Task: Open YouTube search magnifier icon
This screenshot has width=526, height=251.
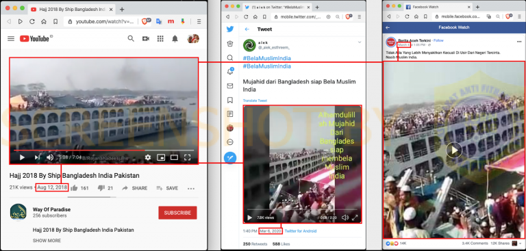Action: click(x=131, y=39)
